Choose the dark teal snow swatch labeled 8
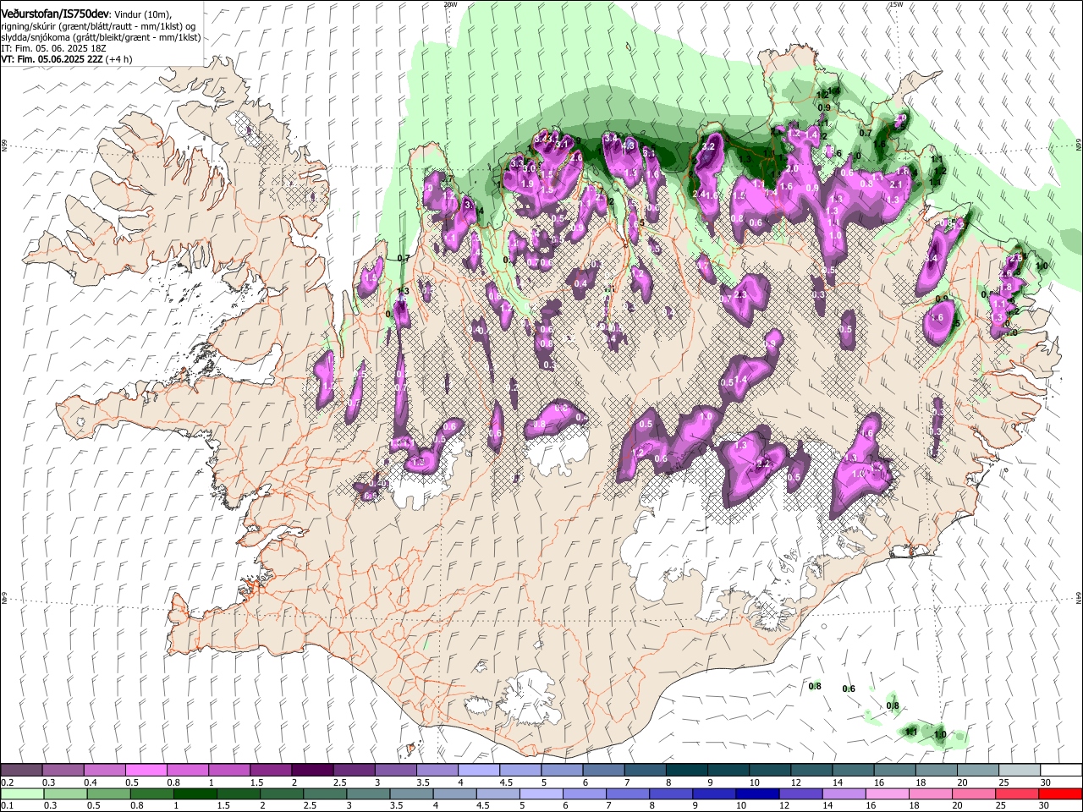 click(687, 771)
